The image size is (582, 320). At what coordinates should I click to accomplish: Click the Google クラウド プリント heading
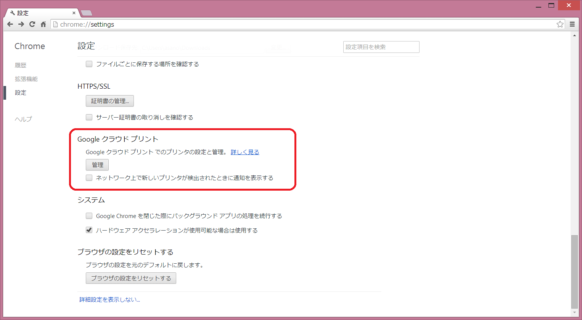coord(118,139)
